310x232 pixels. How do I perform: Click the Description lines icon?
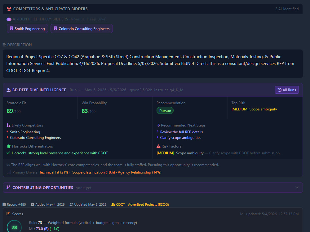(x=4, y=45)
